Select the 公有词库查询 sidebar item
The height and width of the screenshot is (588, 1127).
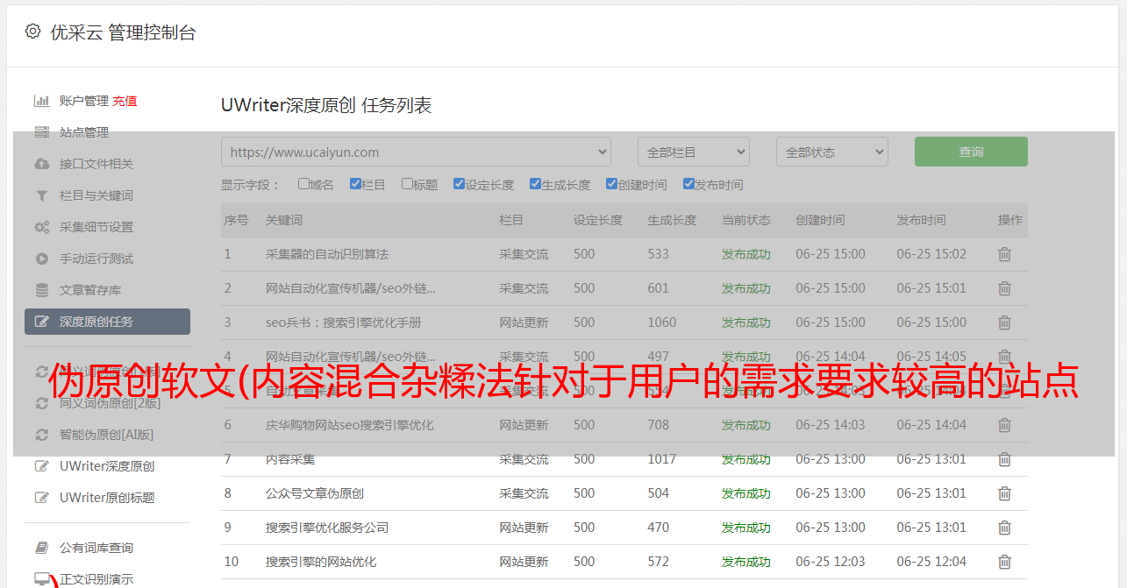[x=96, y=548]
